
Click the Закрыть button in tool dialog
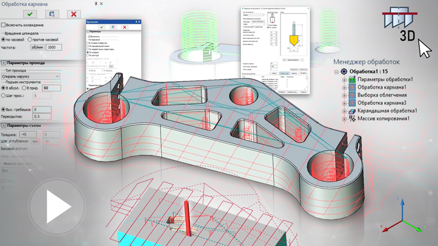[x=304, y=92]
